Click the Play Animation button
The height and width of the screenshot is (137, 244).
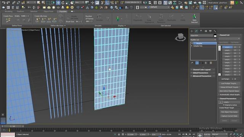click(186, 134)
